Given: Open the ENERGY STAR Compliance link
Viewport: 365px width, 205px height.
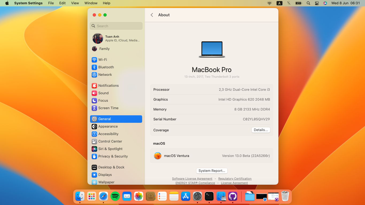Looking at the screenshot, I should [x=195, y=183].
